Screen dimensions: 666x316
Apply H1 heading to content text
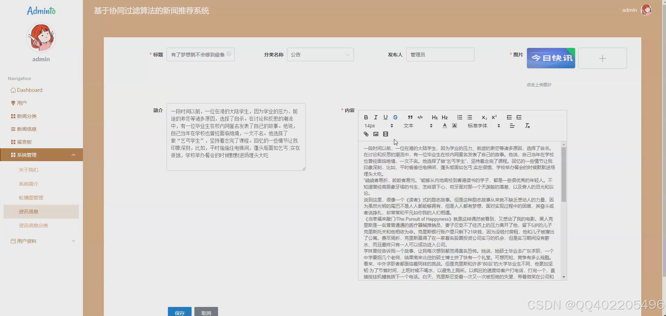(x=434, y=117)
